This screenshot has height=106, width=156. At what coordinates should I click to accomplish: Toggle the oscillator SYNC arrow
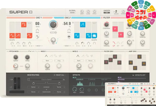tap(53, 32)
